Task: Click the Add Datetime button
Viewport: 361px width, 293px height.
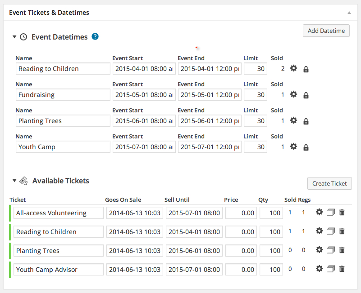Action: (326, 31)
